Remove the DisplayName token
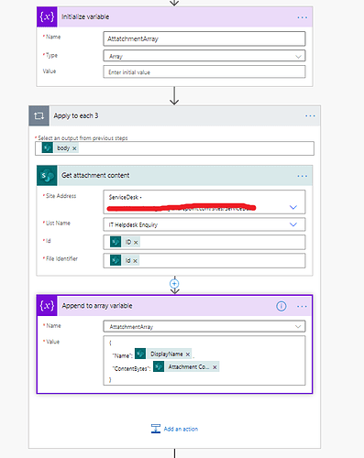Viewport: 364px width, 458px height. click(188, 354)
